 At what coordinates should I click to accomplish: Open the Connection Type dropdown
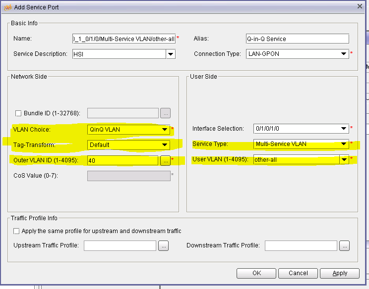pyautogui.click(x=344, y=53)
